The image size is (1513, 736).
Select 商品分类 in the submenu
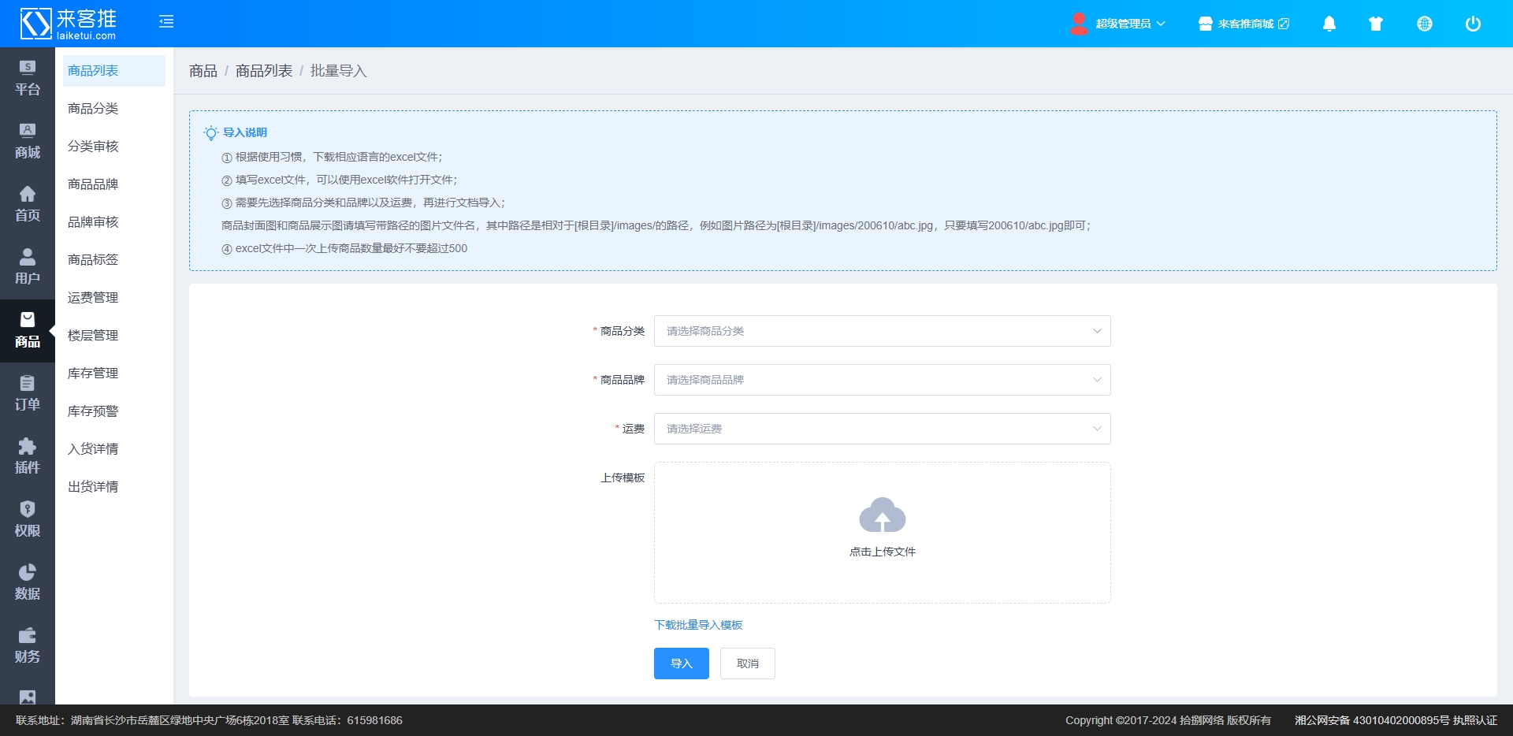[x=93, y=109]
